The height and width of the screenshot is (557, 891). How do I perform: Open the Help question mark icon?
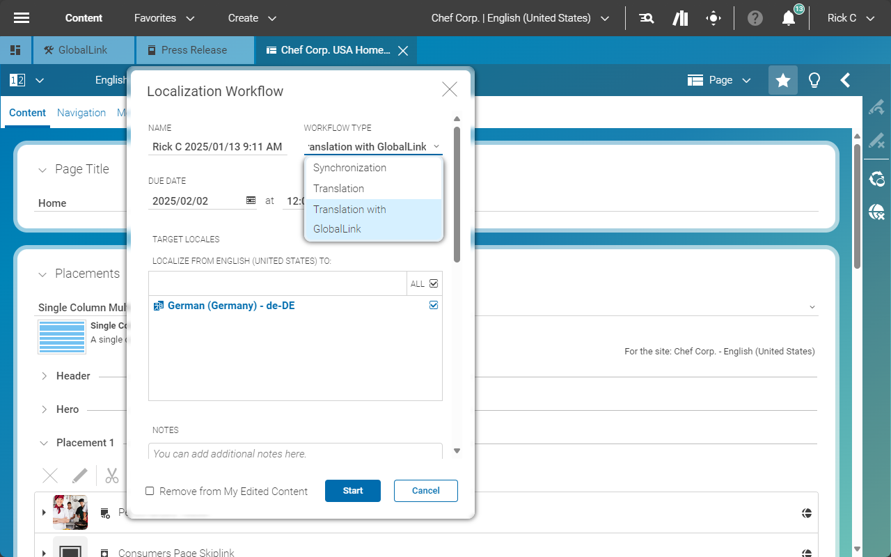[x=755, y=17]
